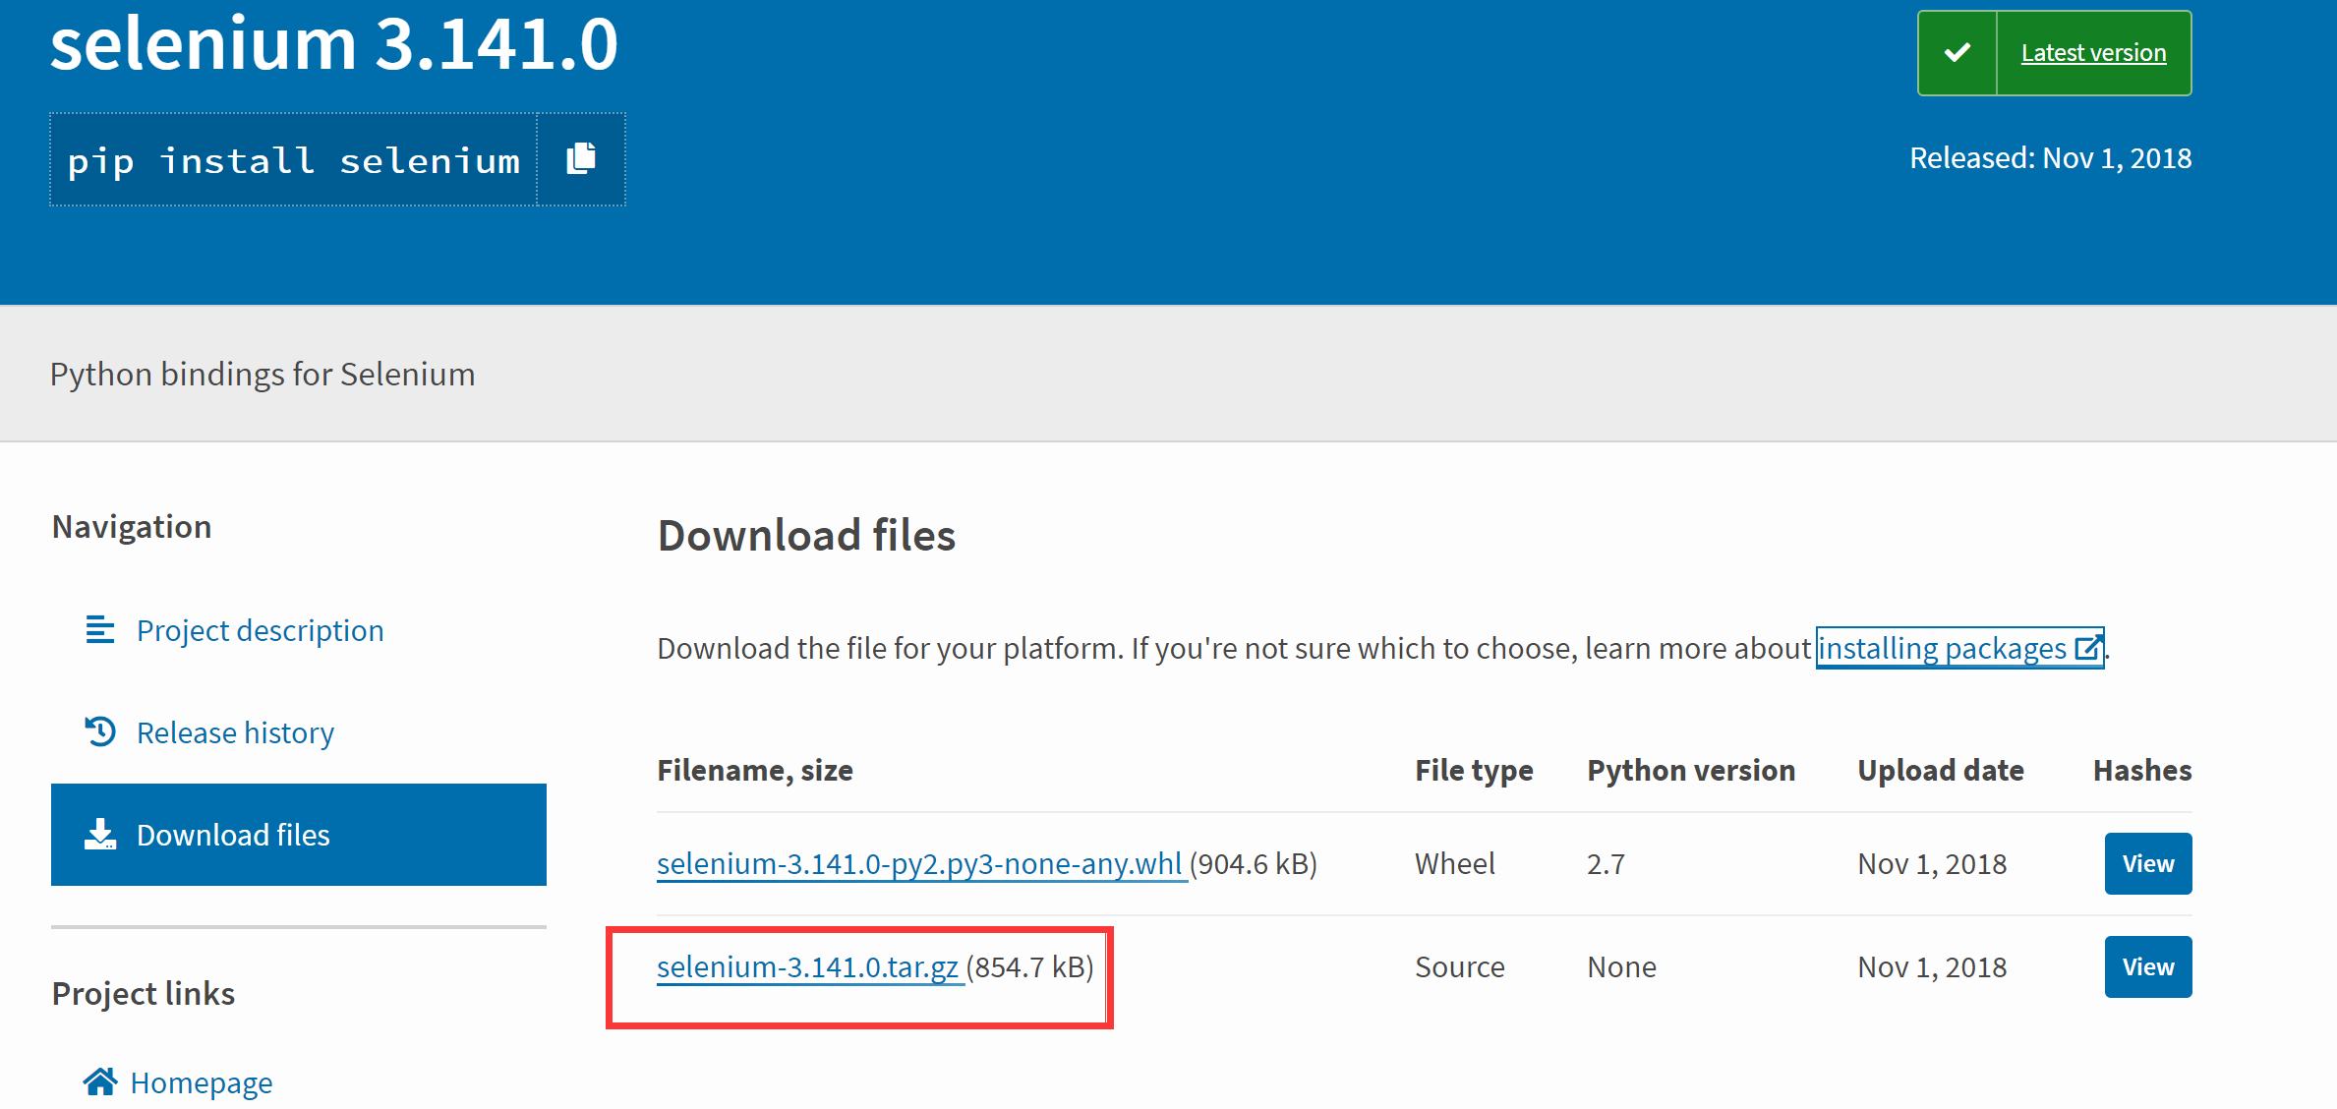Click the Download files arrow icon
This screenshot has width=2337, height=1109.
coord(100,835)
